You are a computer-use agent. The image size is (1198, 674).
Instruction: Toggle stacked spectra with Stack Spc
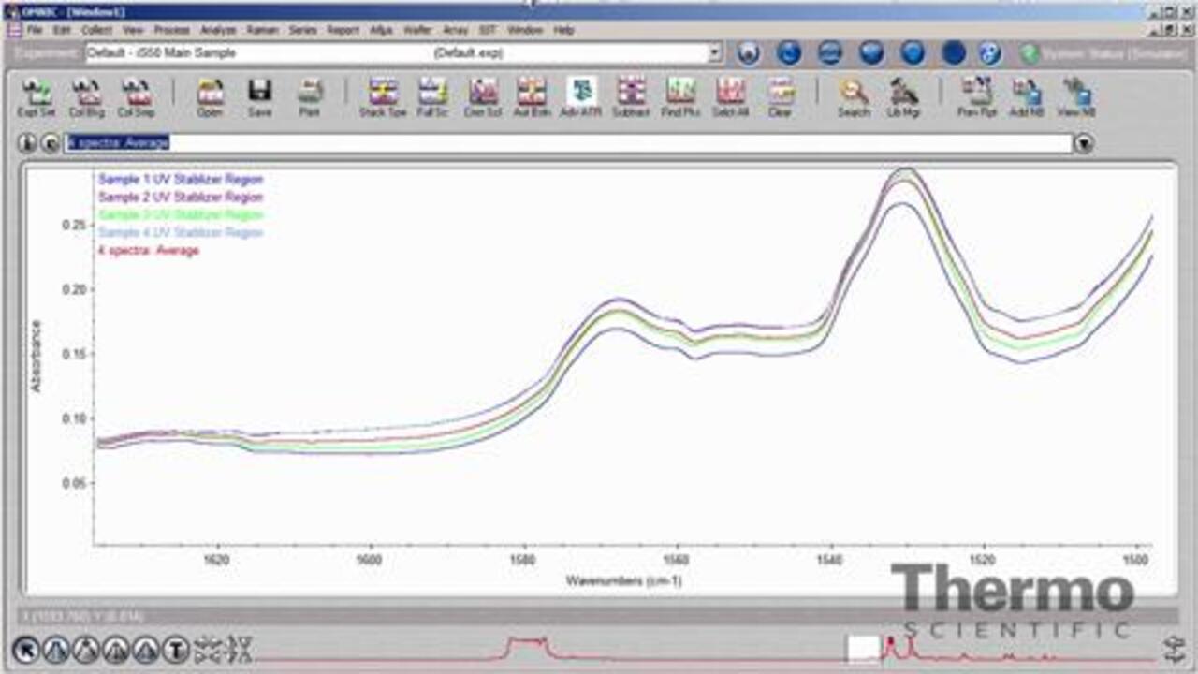coord(383,96)
